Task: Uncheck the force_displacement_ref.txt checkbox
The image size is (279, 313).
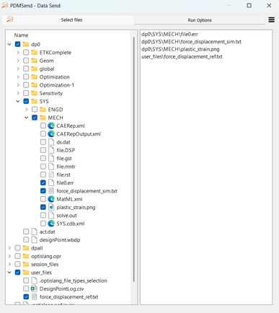Action: click(26, 297)
